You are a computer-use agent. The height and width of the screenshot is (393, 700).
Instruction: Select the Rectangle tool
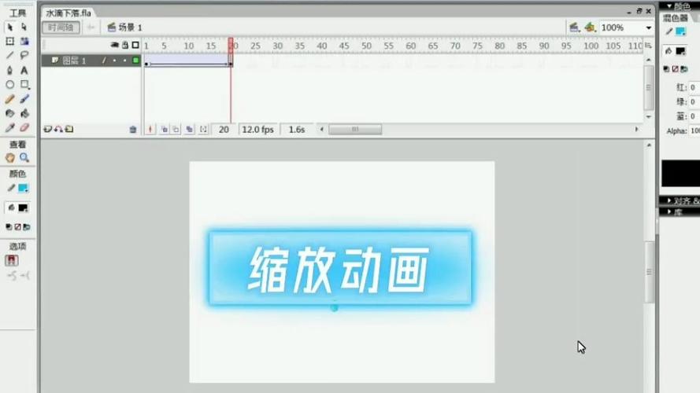point(24,84)
